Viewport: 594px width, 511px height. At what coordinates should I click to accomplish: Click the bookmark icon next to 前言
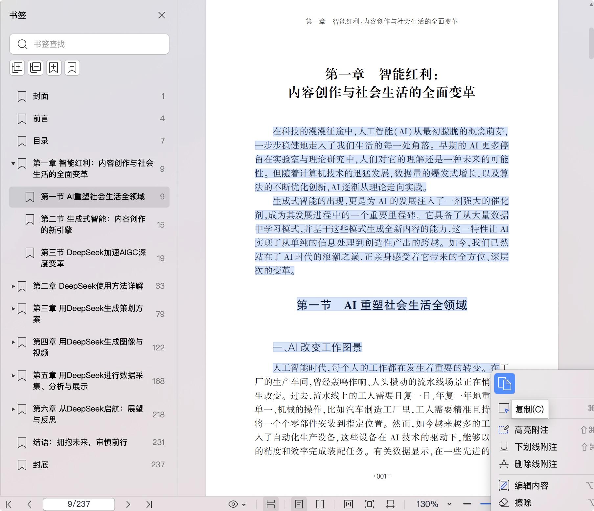point(22,119)
